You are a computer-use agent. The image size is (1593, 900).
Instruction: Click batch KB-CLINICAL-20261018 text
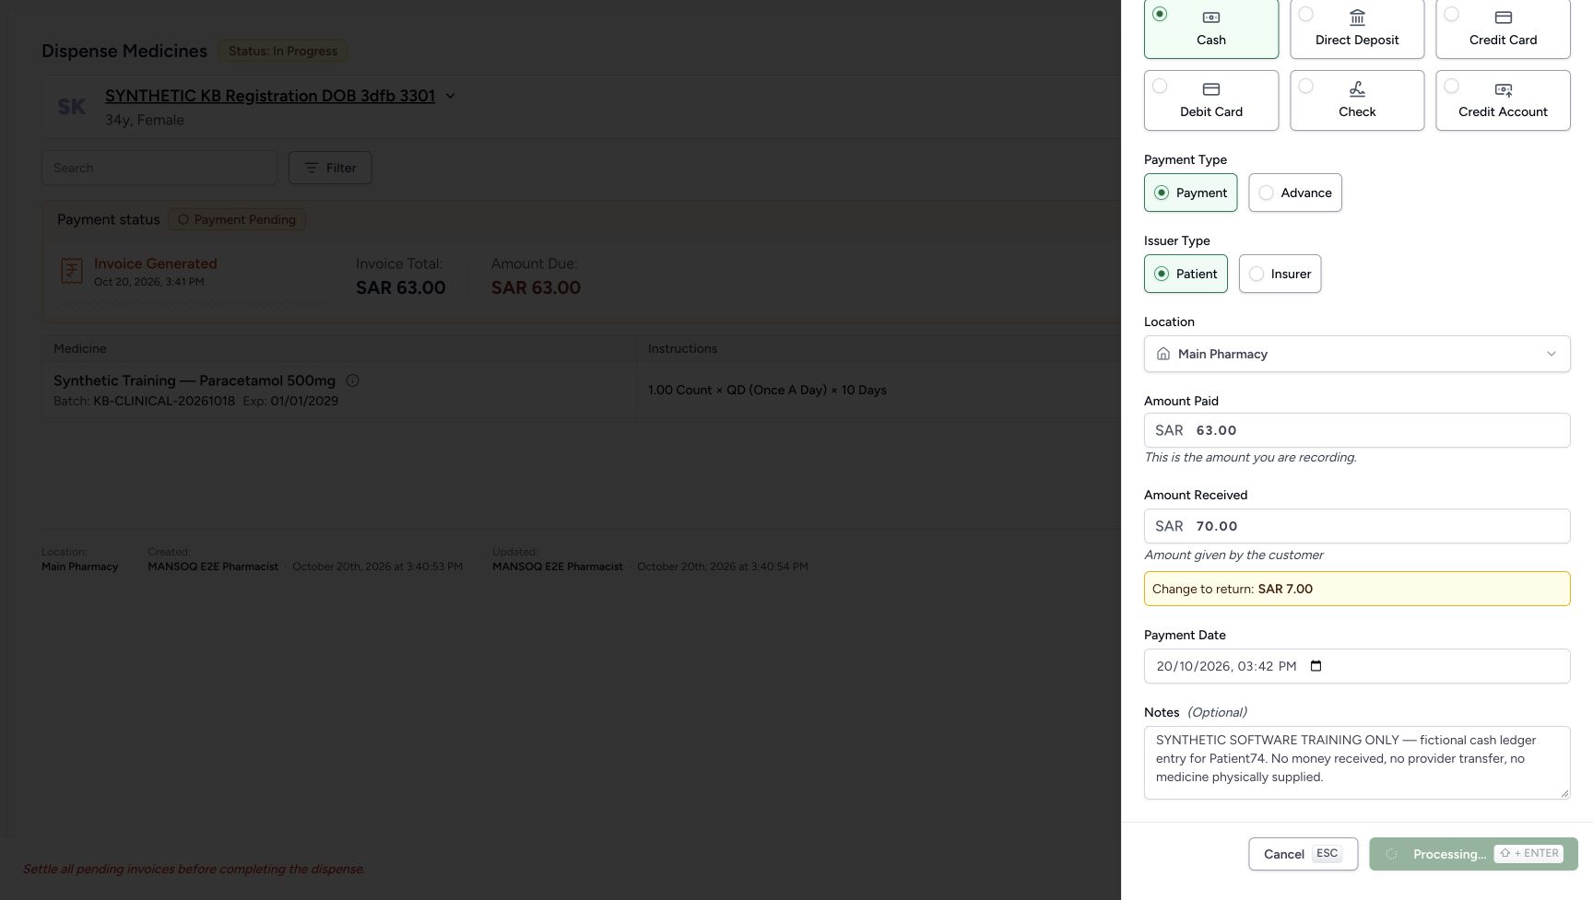[164, 401]
